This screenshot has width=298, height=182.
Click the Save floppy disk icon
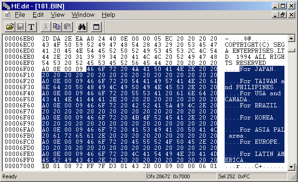(21, 27)
